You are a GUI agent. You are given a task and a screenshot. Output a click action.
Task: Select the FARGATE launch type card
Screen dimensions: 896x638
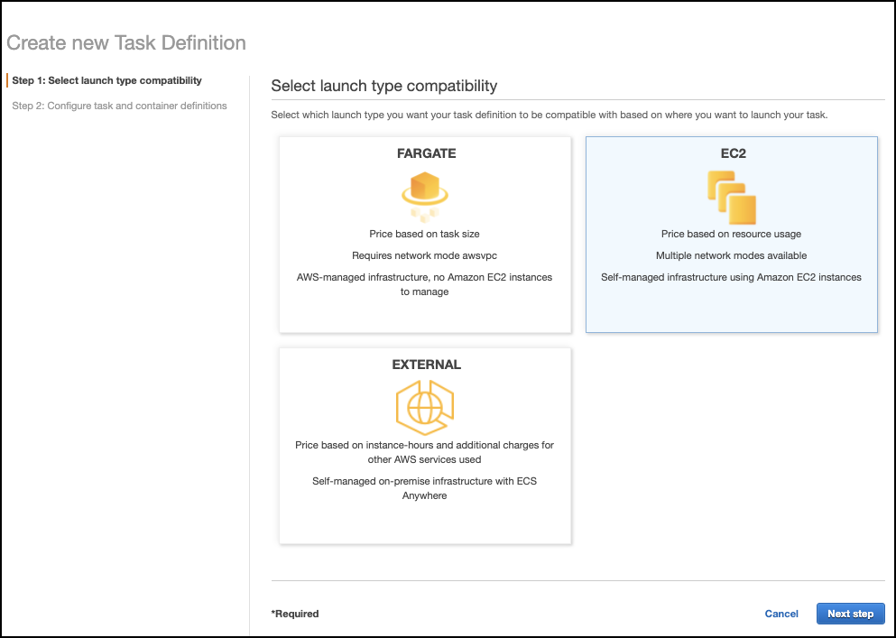click(425, 235)
